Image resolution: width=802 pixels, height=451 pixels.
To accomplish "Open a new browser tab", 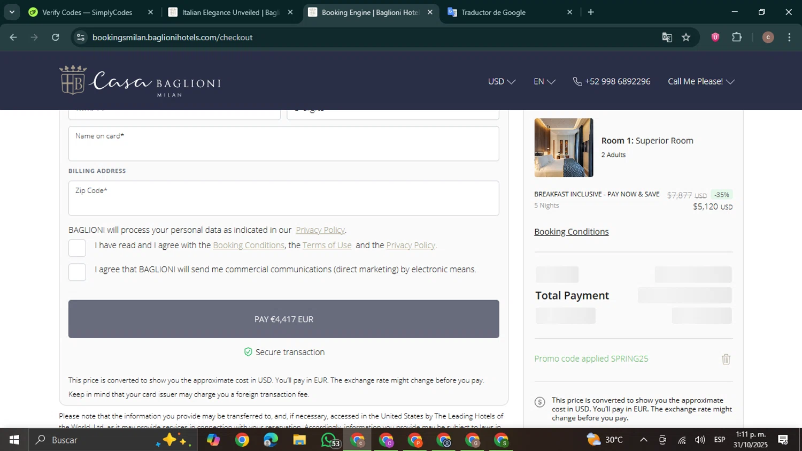I will tap(591, 12).
